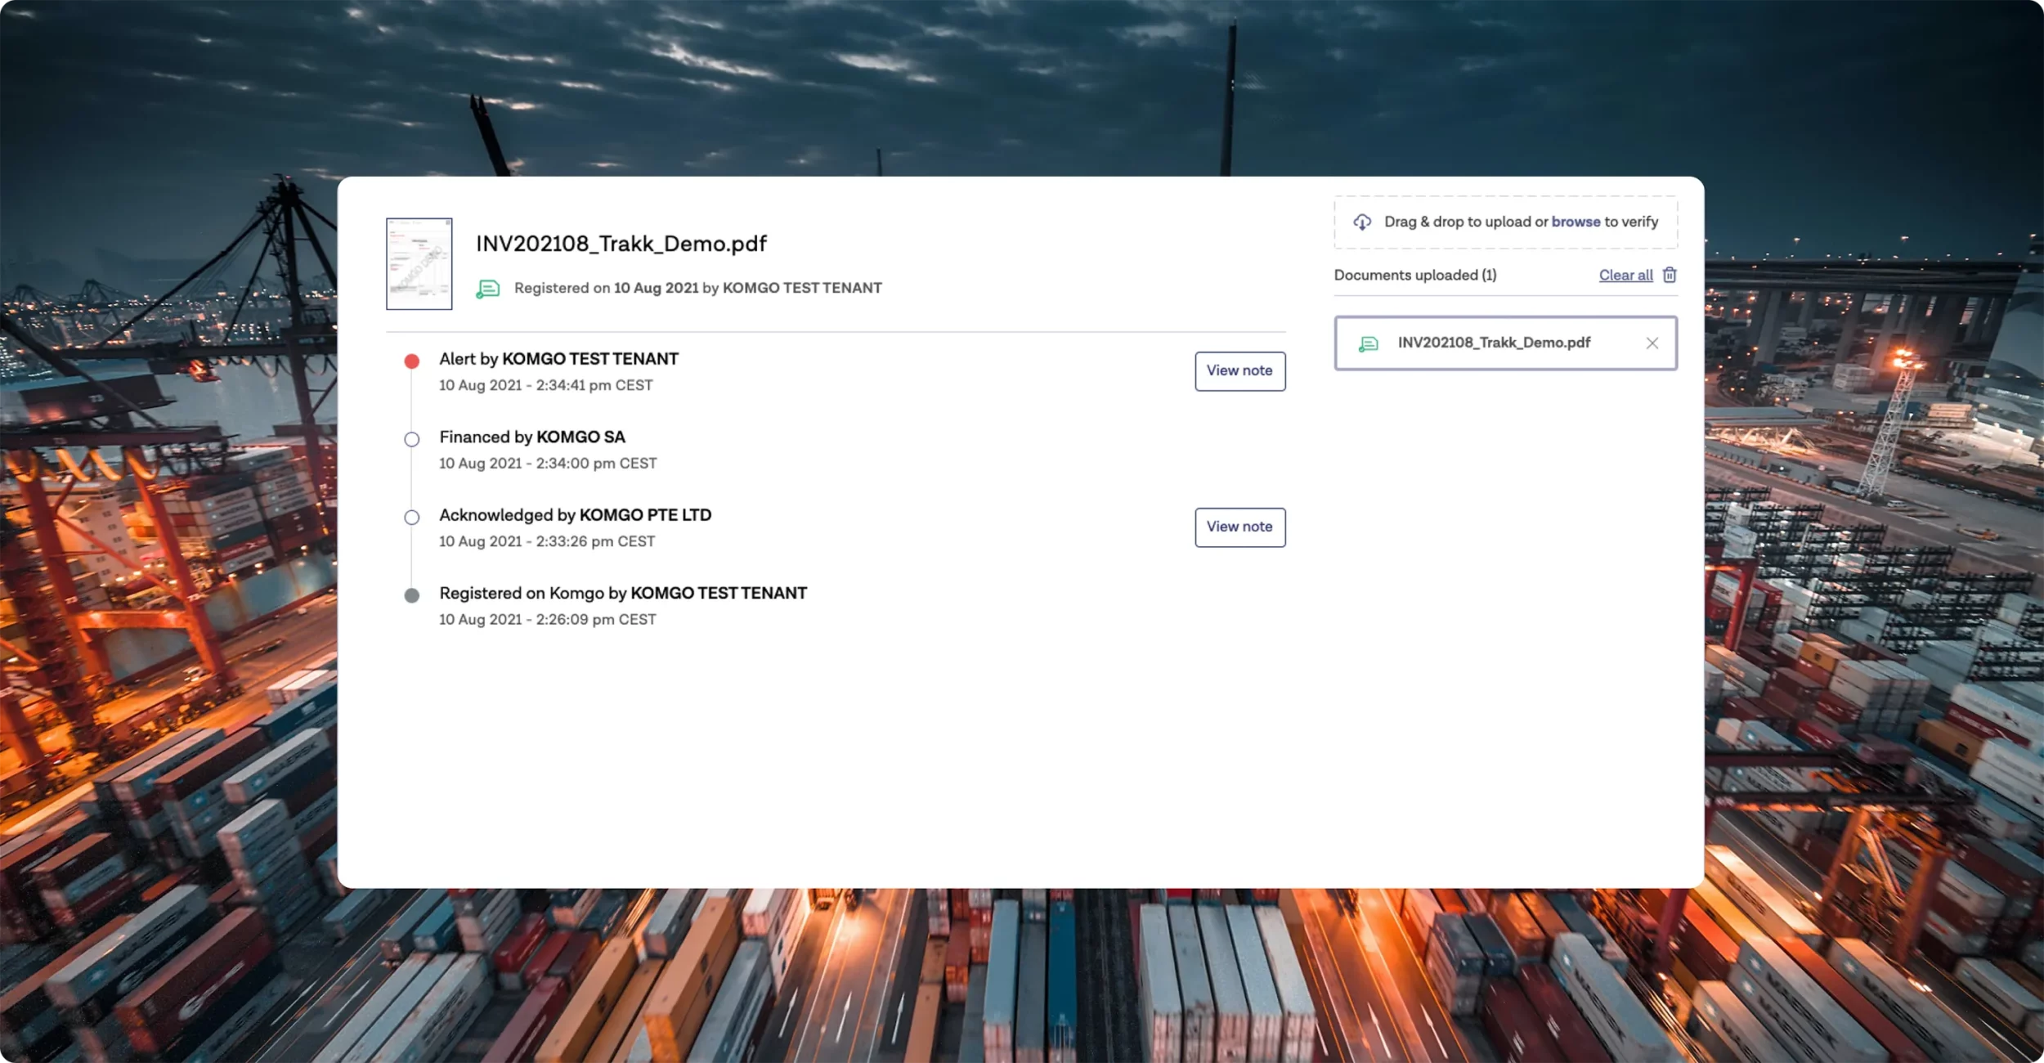This screenshot has width=2044, height=1063.
Task: Open View note for the Acknowledged entry
Action: tap(1239, 527)
